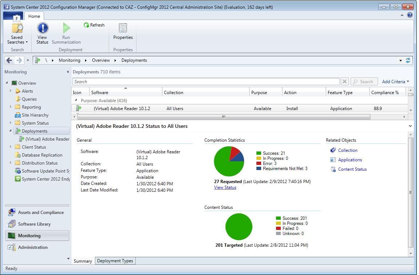Click the horizontal list scrollbar

[x=224, y=117]
